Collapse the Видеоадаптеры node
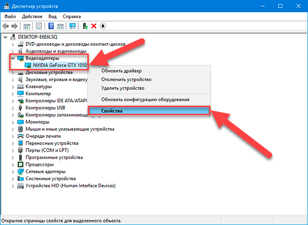The image size is (308, 225). [13, 58]
